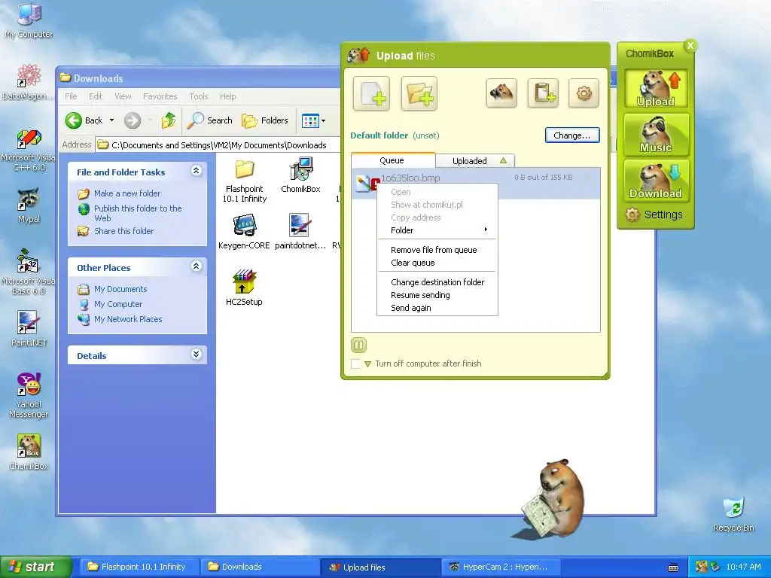Click the Up folder icon in Downloads
Screen dimensions: 771x578
pyautogui.click(x=168, y=120)
